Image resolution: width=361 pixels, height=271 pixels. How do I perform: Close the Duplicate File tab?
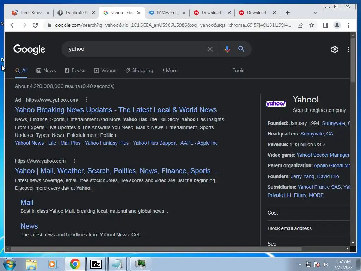tap(93, 13)
